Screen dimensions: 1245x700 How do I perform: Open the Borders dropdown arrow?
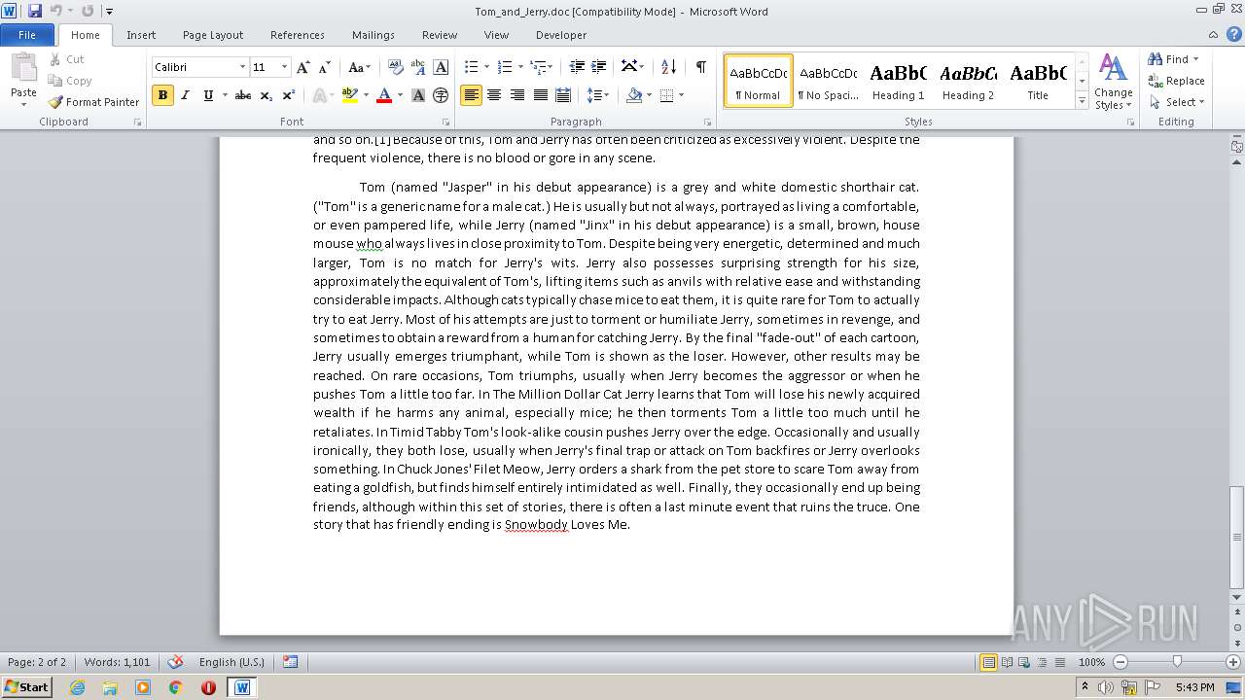[x=681, y=95]
